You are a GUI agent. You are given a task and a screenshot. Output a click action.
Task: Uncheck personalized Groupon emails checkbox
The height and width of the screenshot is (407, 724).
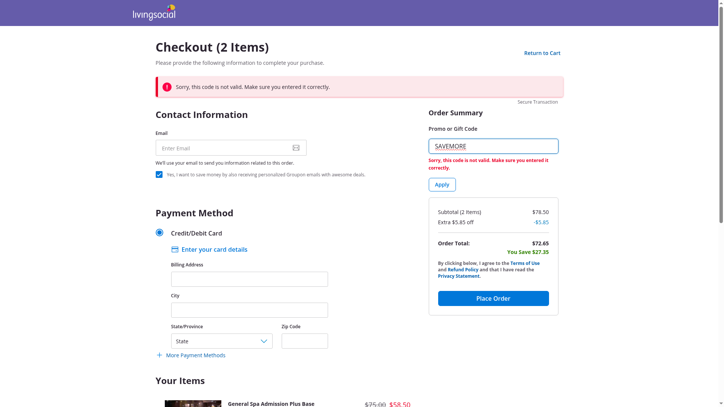click(x=159, y=174)
